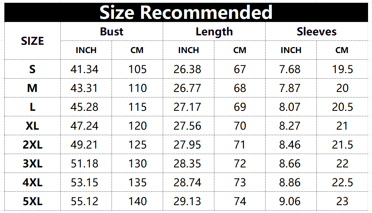Select the XL size row label
The height and width of the screenshot is (213, 372).
(x=32, y=126)
